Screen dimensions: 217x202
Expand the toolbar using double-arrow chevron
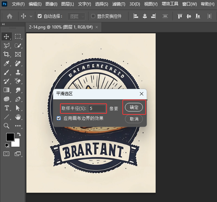[x=3, y=24]
